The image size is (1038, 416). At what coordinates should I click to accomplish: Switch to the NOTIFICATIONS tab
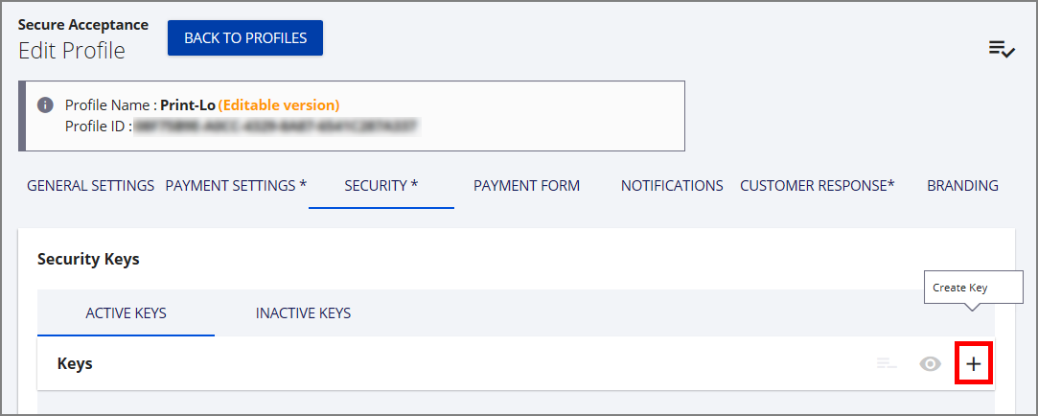(x=672, y=186)
